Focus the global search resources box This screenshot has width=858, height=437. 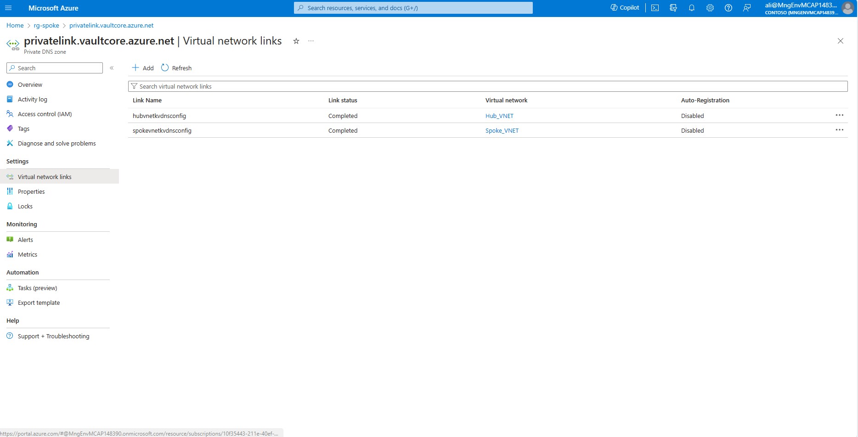click(413, 8)
